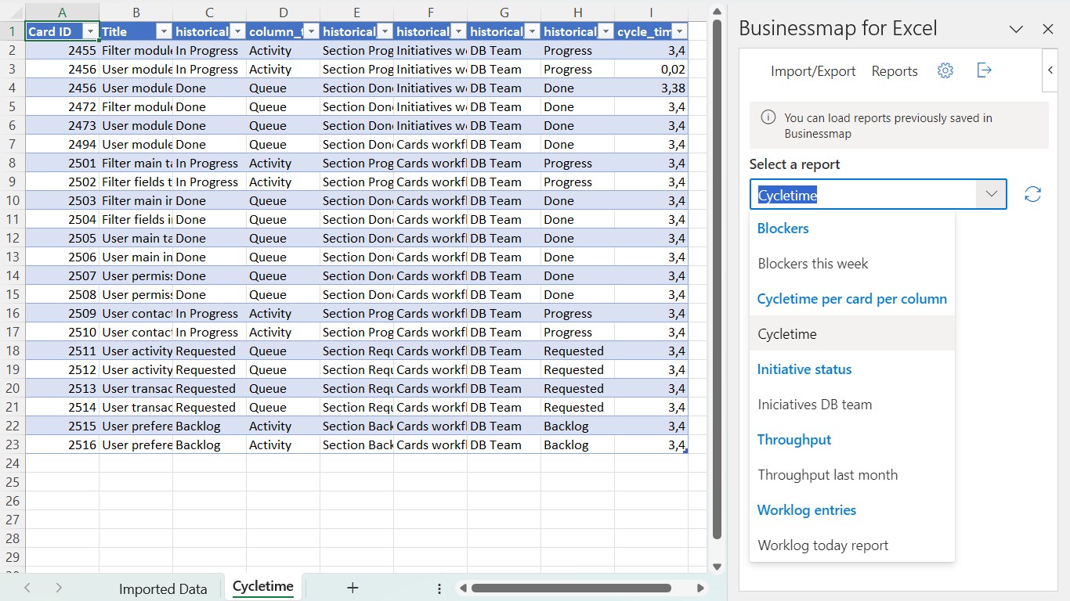Select Card ID 2494 cell
Image resolution: width=1070 pixels, height=601 pixels.
tap(63, 144)
